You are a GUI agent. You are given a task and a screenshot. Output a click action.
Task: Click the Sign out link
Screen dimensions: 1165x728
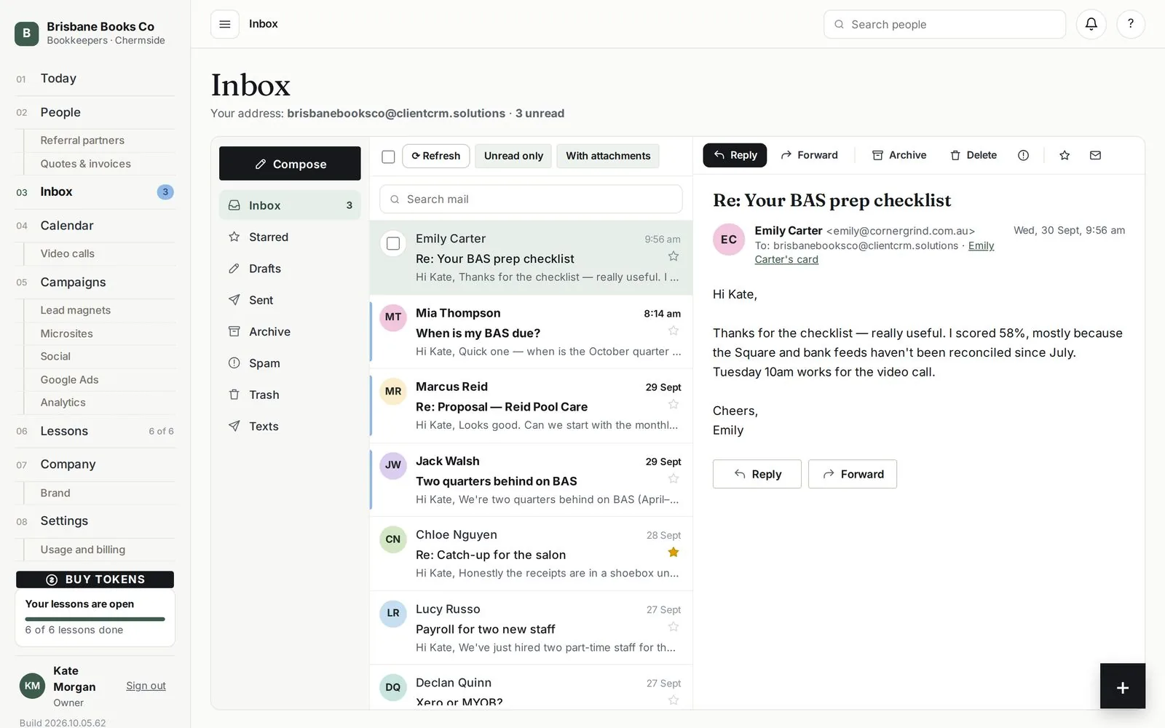click(x=146, y=686)
